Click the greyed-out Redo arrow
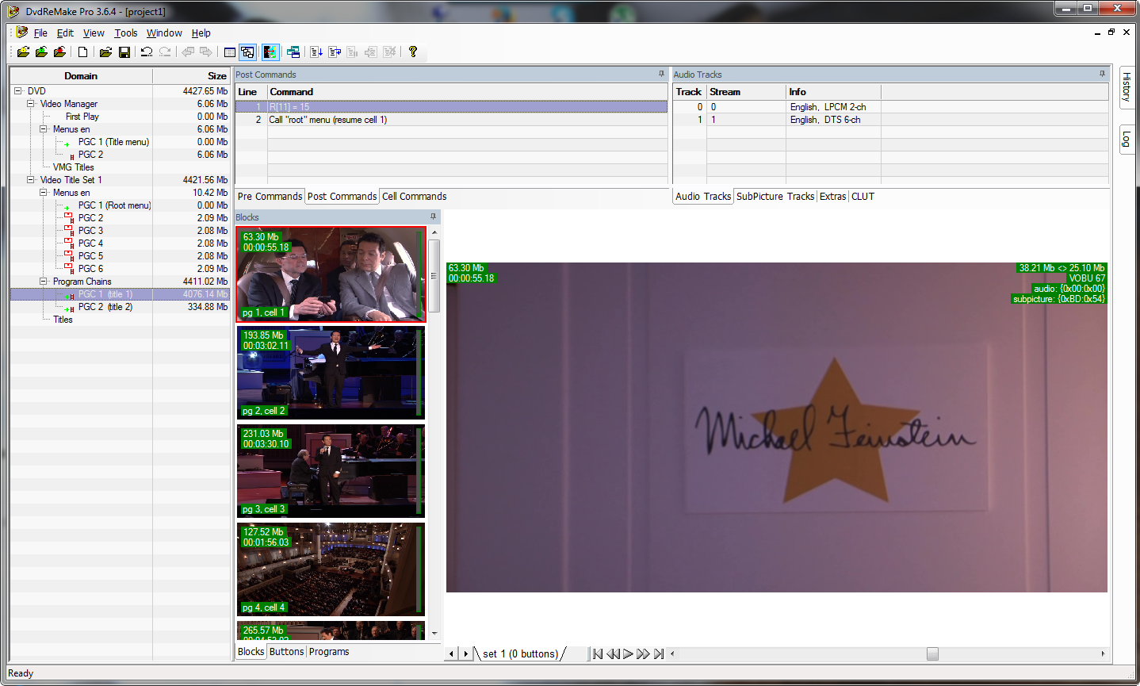Screen dimensions: 1140x686 tap(165, 52)
